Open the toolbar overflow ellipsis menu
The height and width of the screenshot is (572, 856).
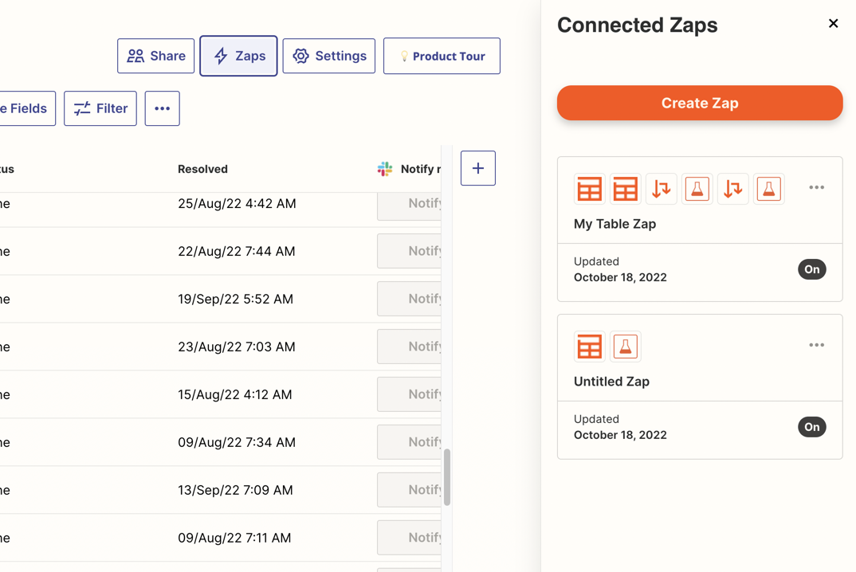162,108
